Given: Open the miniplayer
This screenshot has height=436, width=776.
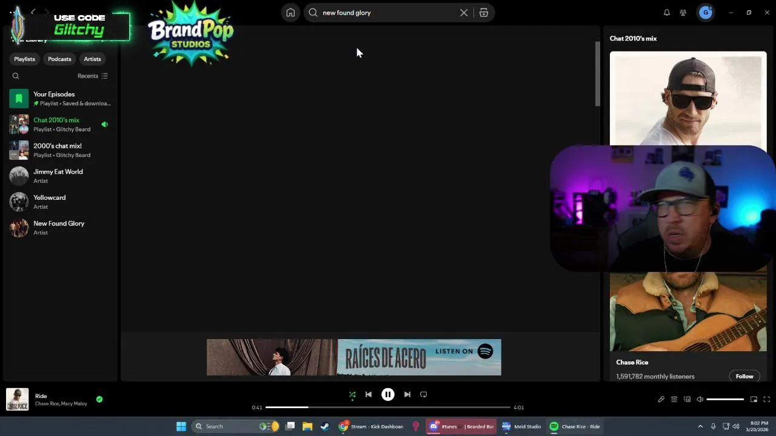Looking at the screenshot, I should pos(754,399).
